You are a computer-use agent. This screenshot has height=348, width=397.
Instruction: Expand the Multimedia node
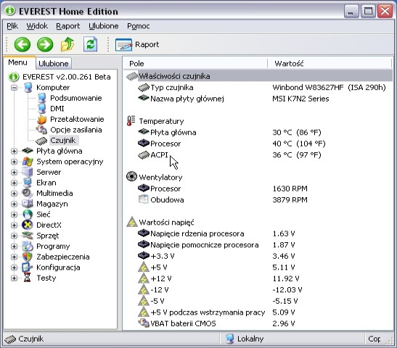point(15,194)
